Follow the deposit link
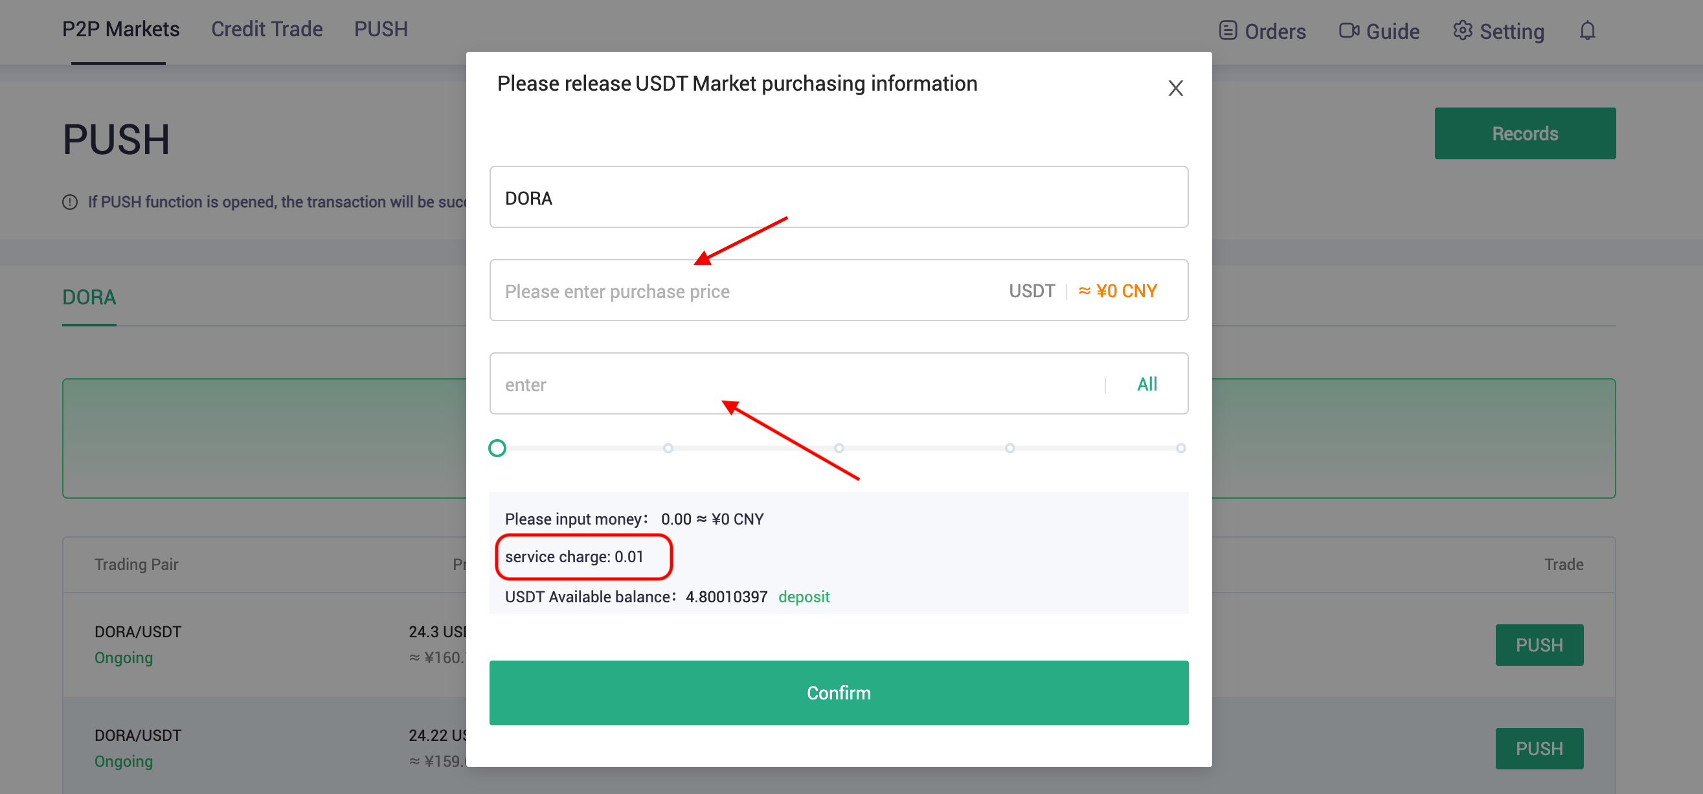Viewport: 1703px width, 794px height. click(803, 596)
